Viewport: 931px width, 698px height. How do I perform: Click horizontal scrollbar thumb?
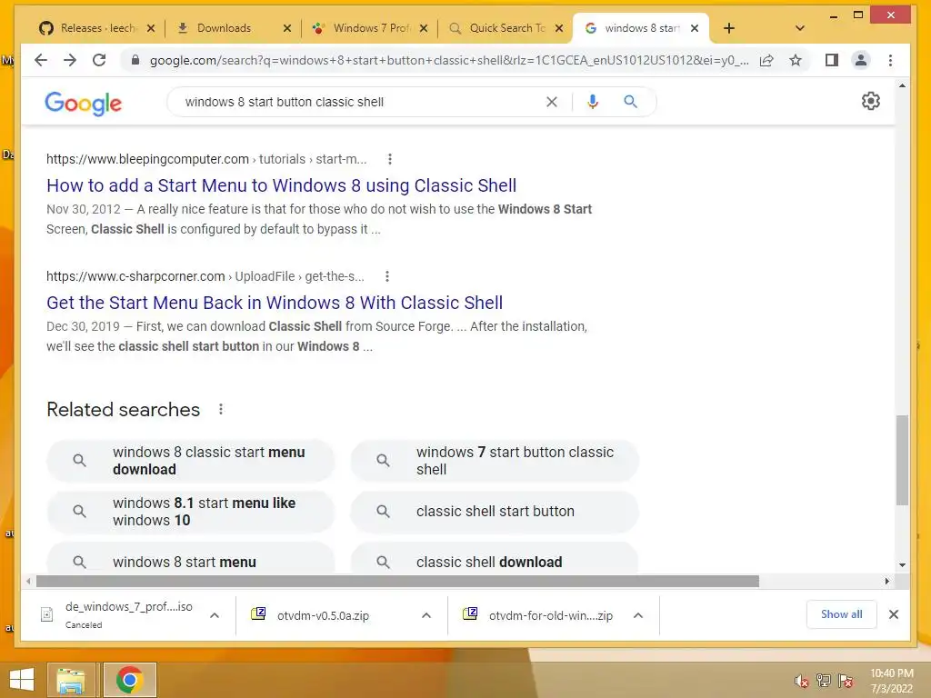pyautogui.click(x=397, y=581)
